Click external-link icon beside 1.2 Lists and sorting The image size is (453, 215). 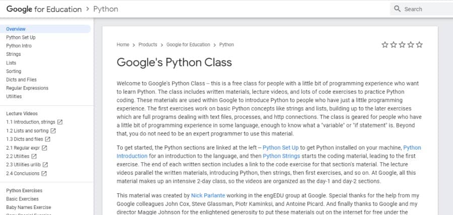tap(53, 130)
